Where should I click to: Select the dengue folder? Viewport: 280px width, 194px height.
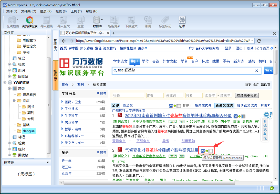pyautogui.click(x=29, y=131)
